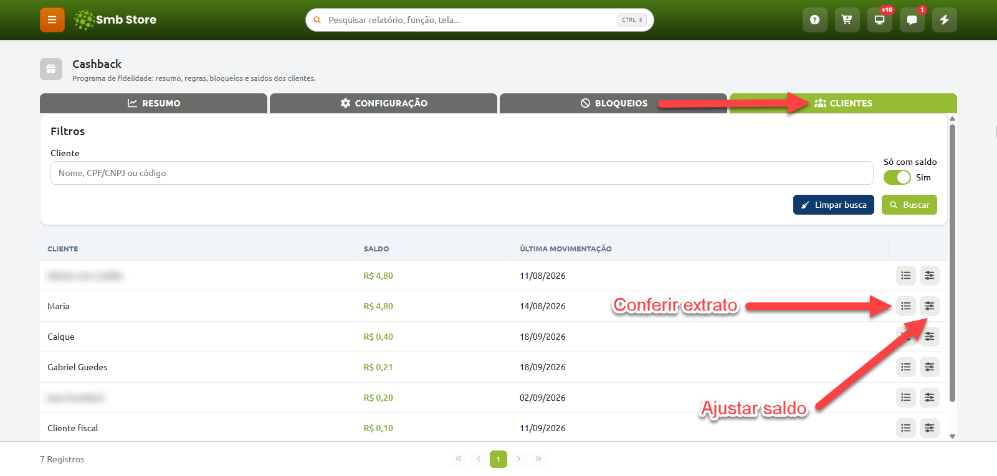Click the Última movimentação column header
Image resolution: width=997 pixels, height=476 pixels.
(566, 249)
